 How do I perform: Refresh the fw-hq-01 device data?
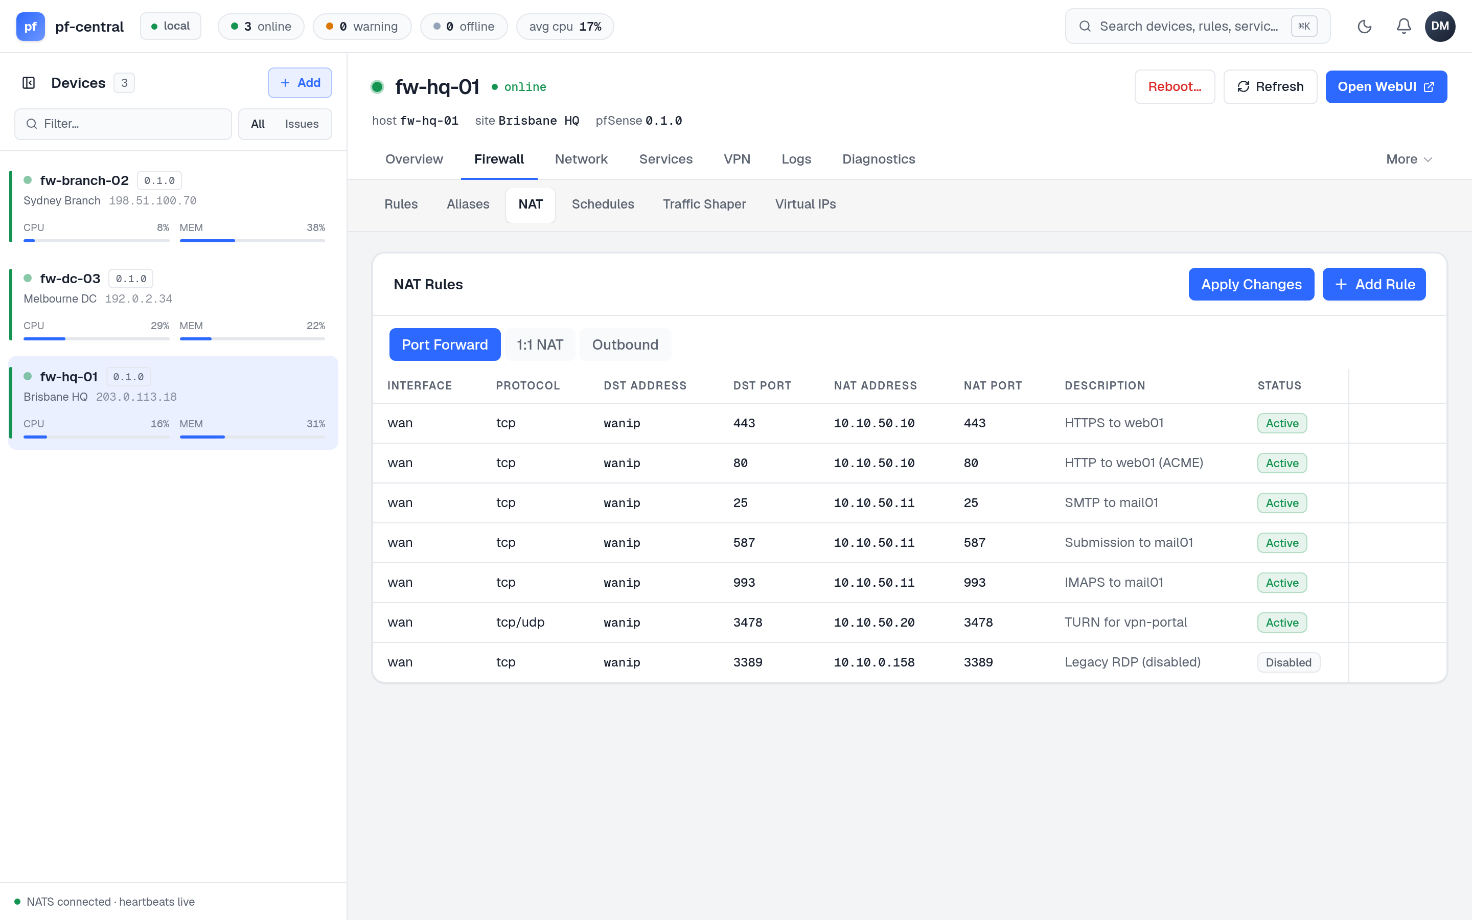click(1270, 86)
